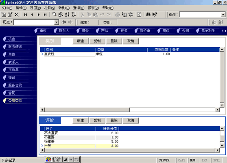227x163 pixels.
Task: Jump to first record arrow icon
Action: [x=26, y=15]
